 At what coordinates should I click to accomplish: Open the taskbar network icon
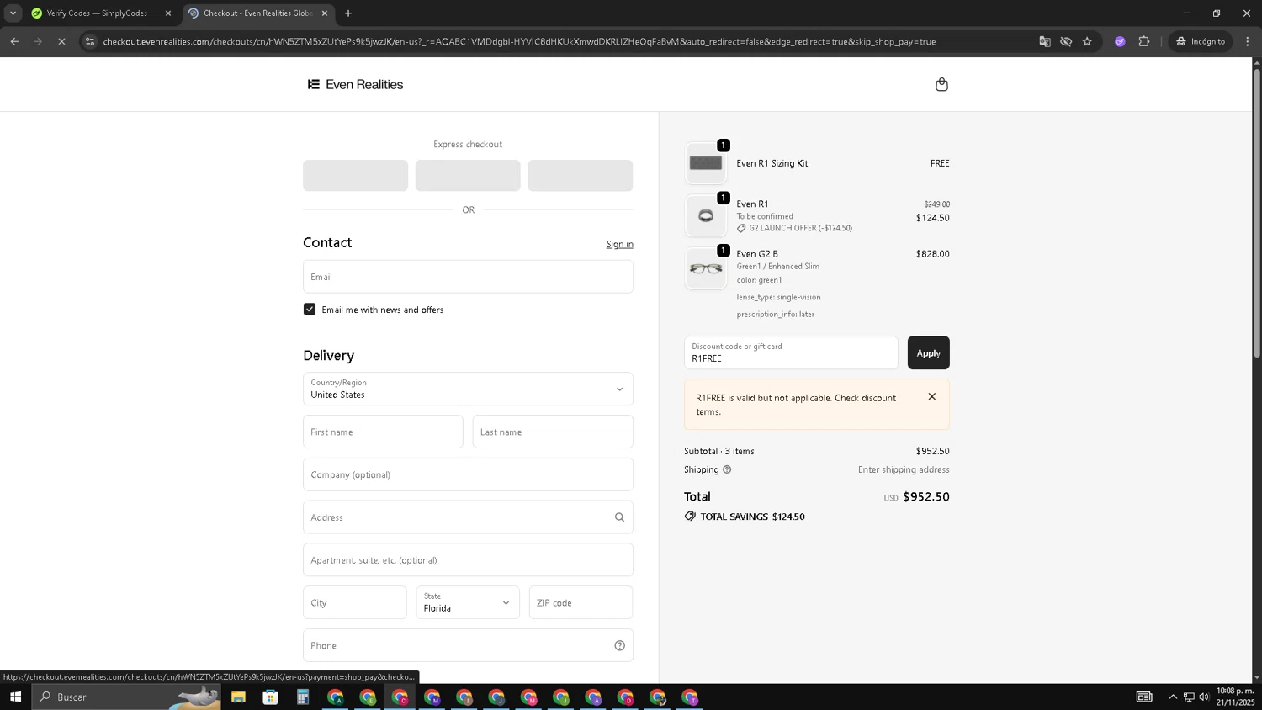coord(1189,697)
